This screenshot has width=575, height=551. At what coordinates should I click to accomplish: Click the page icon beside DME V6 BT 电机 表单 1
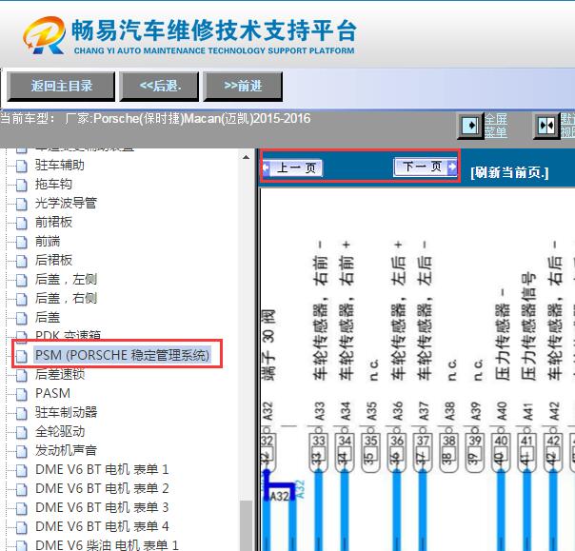22,470
